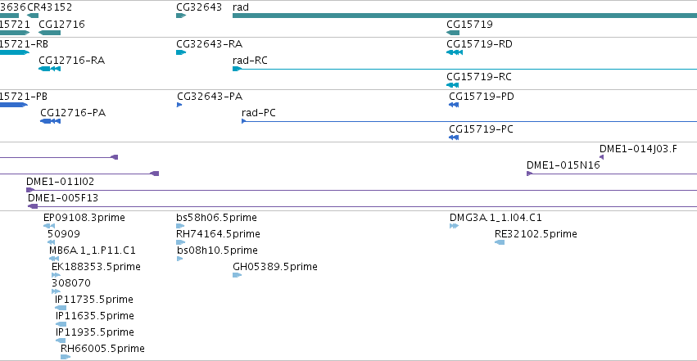Select the CG15719-PD protein glyph

click(x=454, y=105)
